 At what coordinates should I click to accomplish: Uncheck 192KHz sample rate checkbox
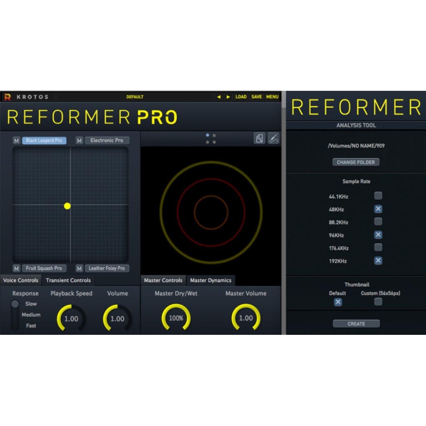pyautogui.click(x=378, y=261)
